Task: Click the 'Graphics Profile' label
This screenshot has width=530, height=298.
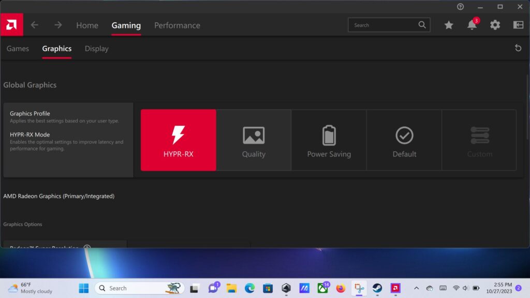Action: 30,113
